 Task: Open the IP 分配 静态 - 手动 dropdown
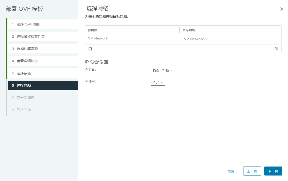coord(163,71)
